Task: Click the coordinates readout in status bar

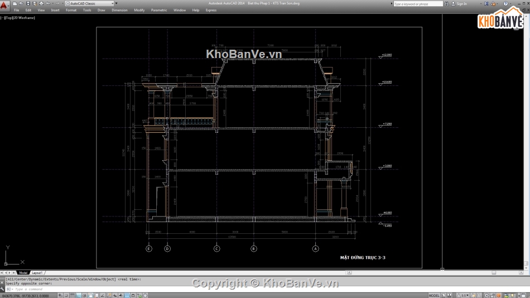Action: point(26,296)
